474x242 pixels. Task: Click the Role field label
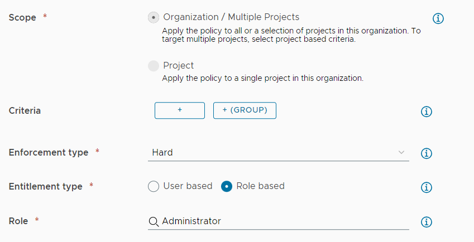(x=18, y=221)
